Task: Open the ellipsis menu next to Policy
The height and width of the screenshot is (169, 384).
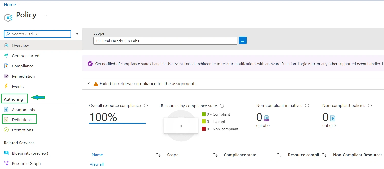Action: click(46, 15)
